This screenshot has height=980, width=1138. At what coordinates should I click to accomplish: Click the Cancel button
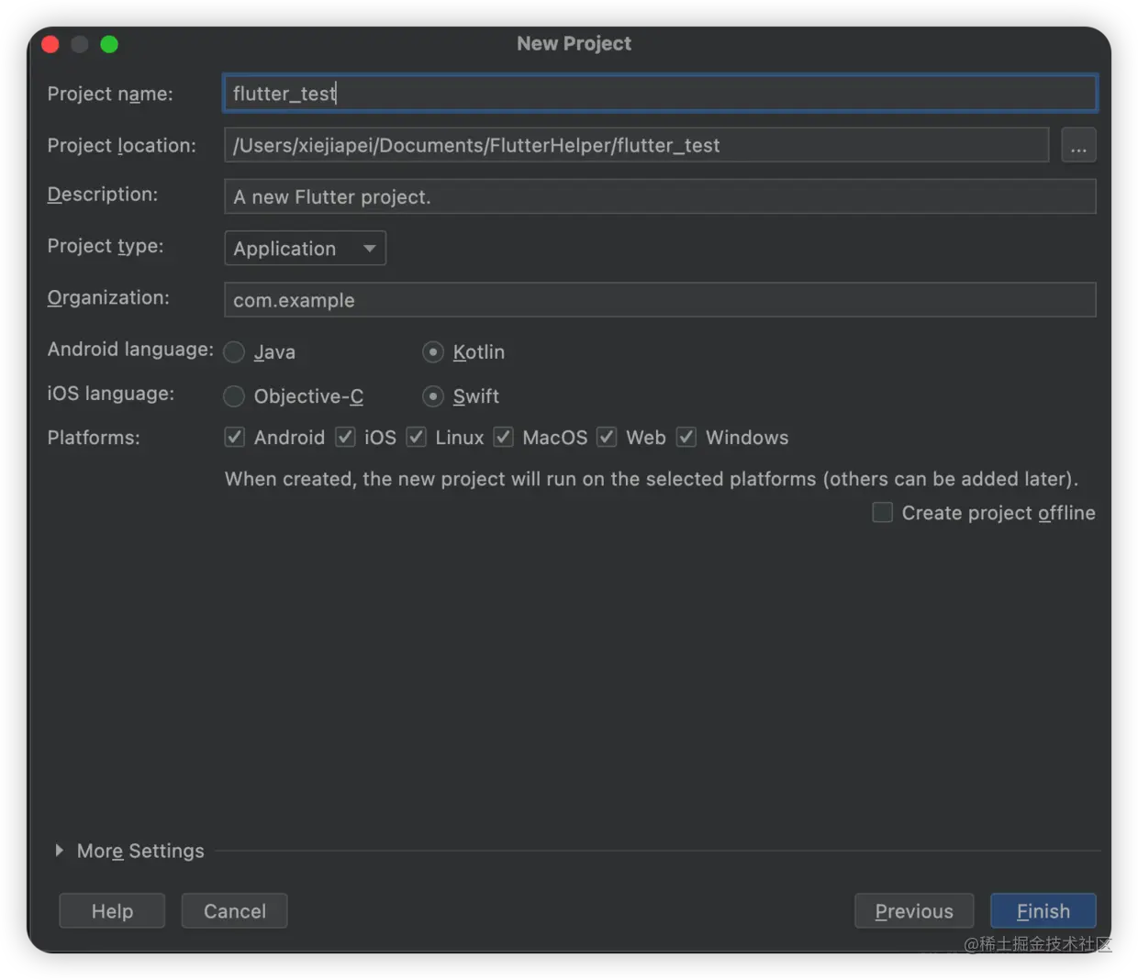tap(234, 911)
